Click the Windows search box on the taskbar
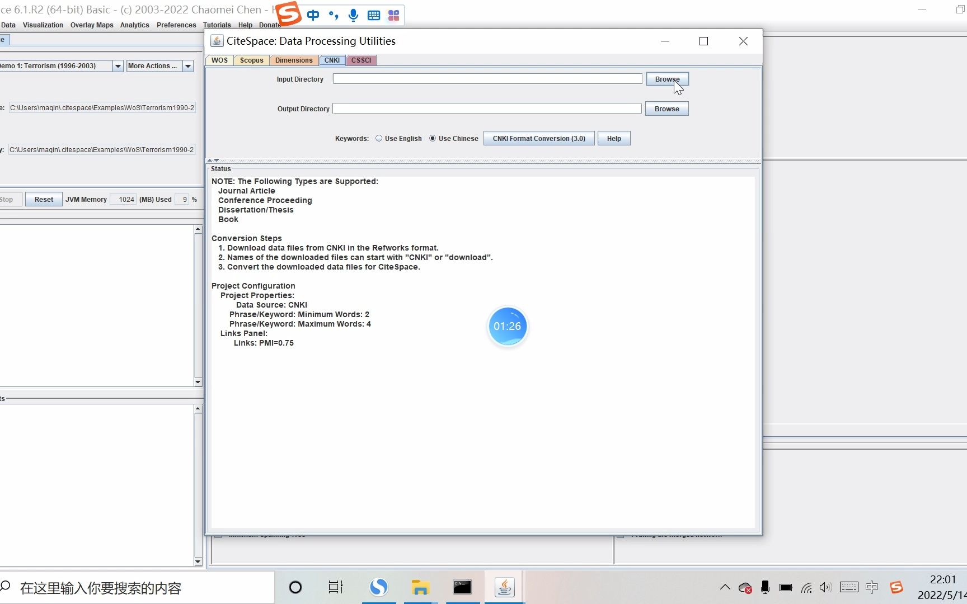Screen dimensions: 967x604 137,587
